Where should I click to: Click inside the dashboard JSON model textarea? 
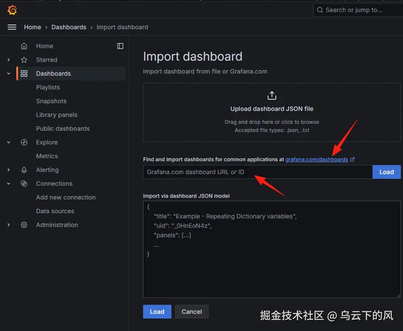272,249
